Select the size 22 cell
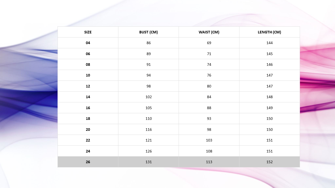 point(88,140)
